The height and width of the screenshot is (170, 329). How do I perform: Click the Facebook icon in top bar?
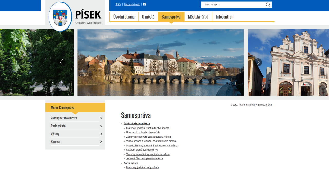click(x=144, y=4)
